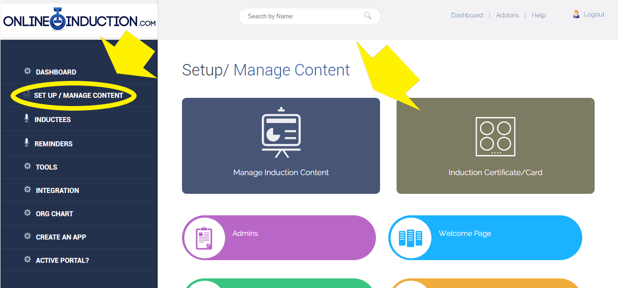
Task: Click the gear icon beside Integration
Action: 28,190
